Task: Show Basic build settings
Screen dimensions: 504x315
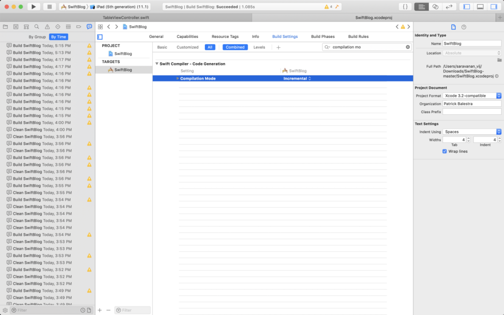Action: coord(162,47)
